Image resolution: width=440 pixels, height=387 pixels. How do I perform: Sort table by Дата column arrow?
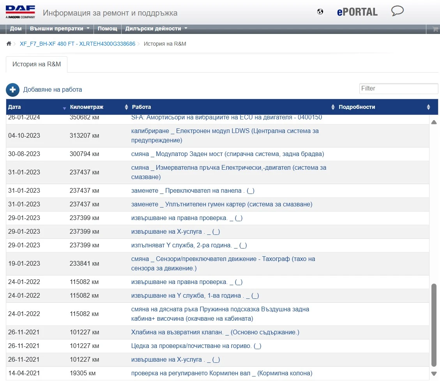click(64, 108)
